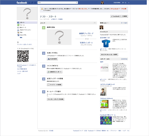
Task: Click the search magnifier icon
Action: (x=77, y=3)
